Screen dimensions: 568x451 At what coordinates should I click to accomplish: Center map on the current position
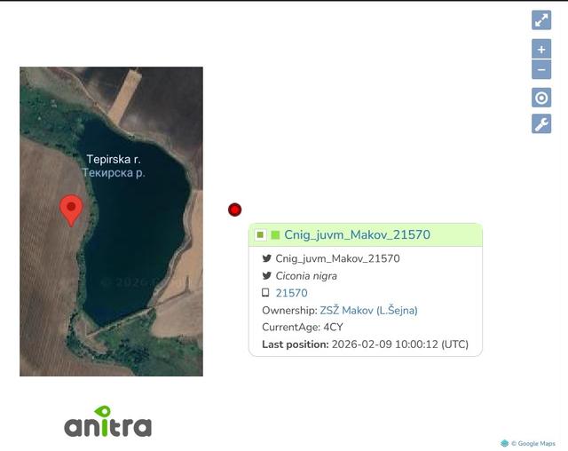[x=541, y=98]
